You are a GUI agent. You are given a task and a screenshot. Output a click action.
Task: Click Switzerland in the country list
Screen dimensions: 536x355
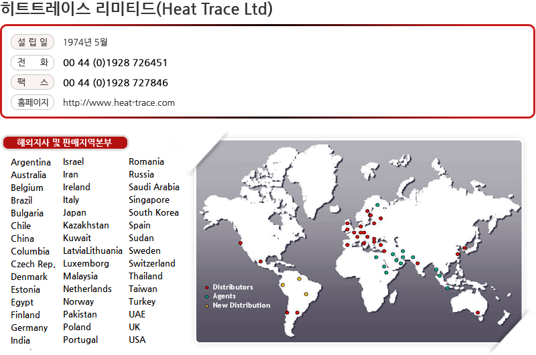point(152,263)
